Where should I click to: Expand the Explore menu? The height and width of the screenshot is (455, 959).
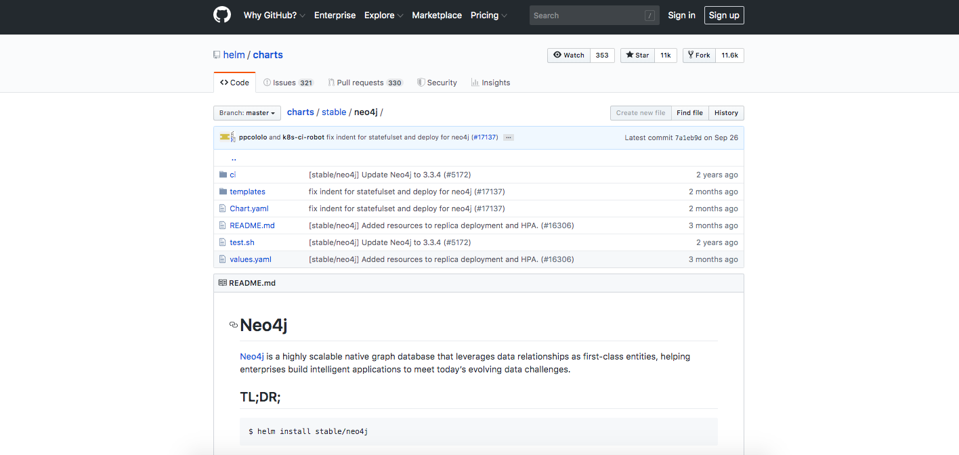click(x=384, y=16)
